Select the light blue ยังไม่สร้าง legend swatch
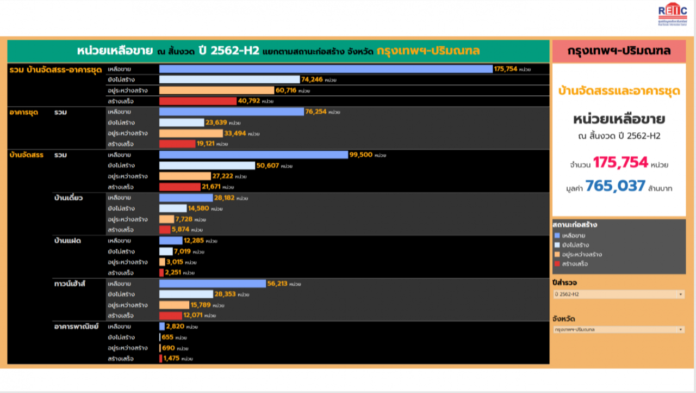The width and height of the screenshot is (696, 393). pos(556,245)
